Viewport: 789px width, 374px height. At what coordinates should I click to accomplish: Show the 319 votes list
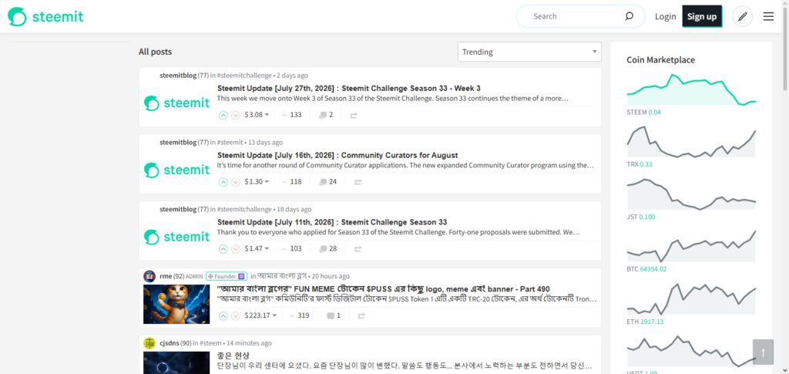tap(300, 315)
